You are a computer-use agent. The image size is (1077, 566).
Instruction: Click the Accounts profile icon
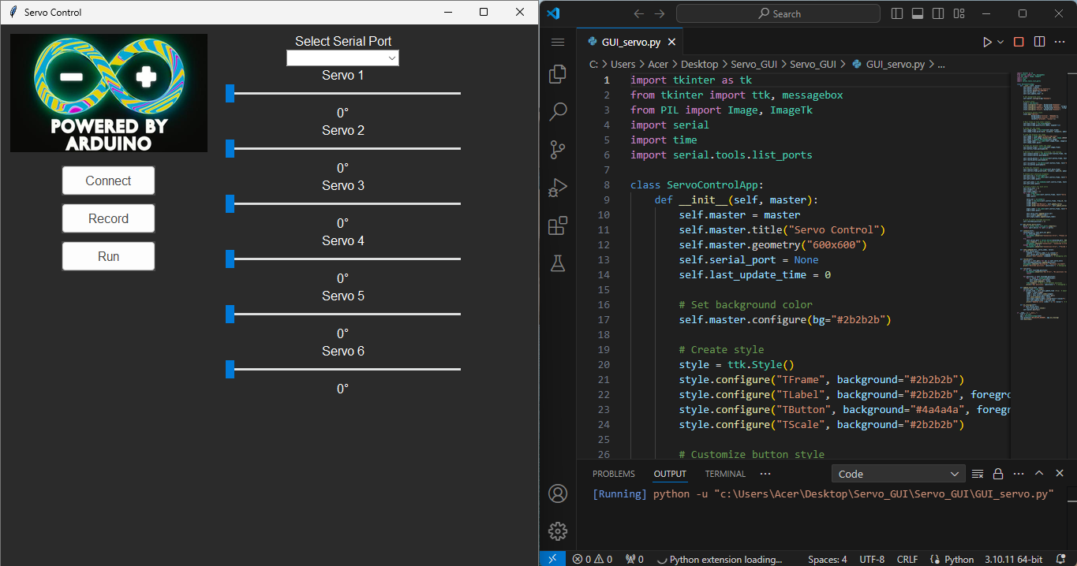coord(558,493)
